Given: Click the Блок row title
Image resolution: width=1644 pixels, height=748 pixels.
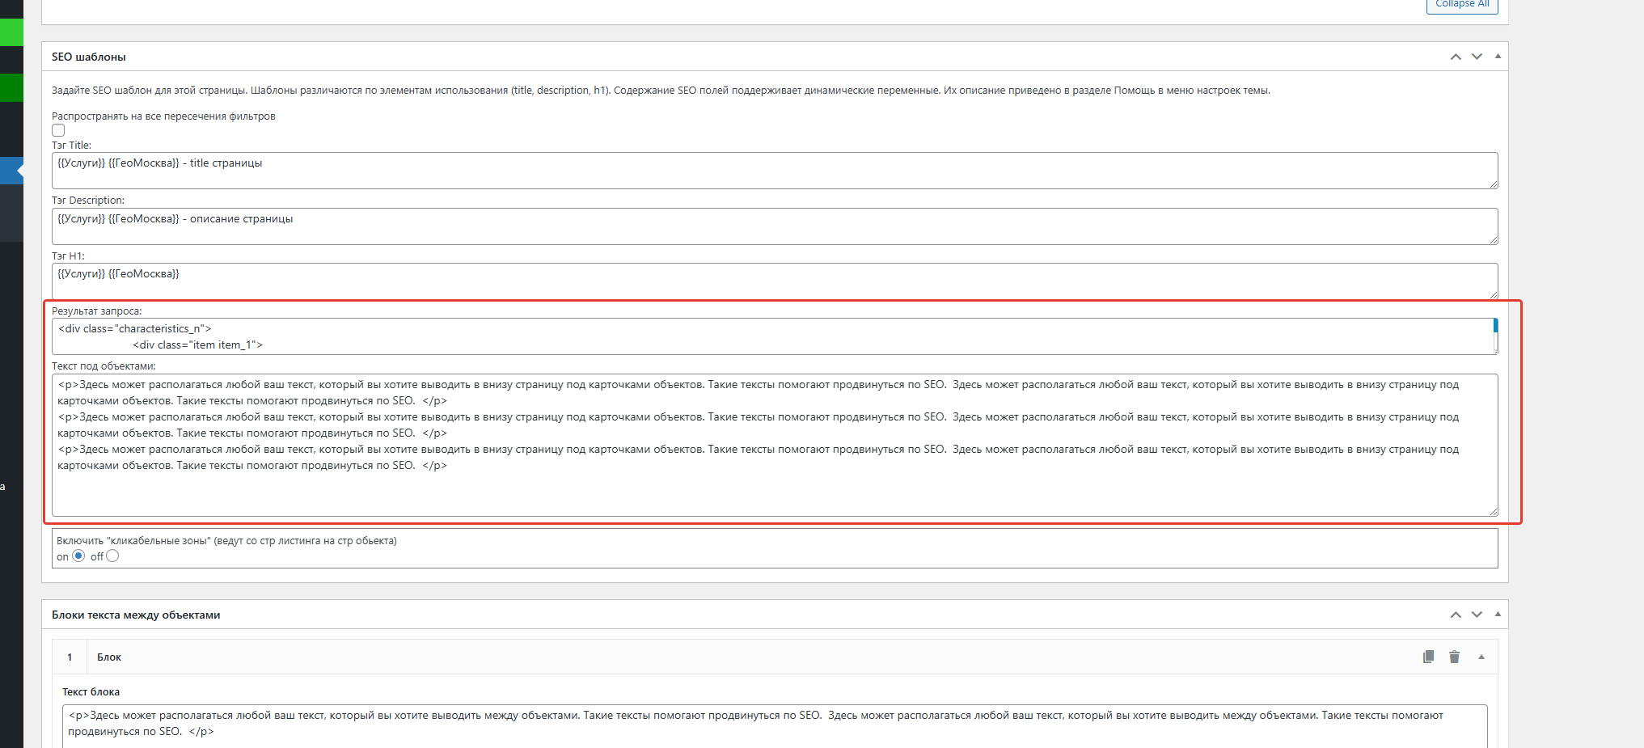Looking at the screenshot, I should [x=109, y=657].
